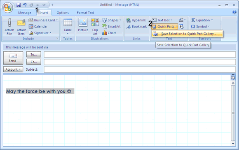This screenshot has height=150, width=239.
Task: Click the scrollbar down arrow in message body
Action: (233, 143)
